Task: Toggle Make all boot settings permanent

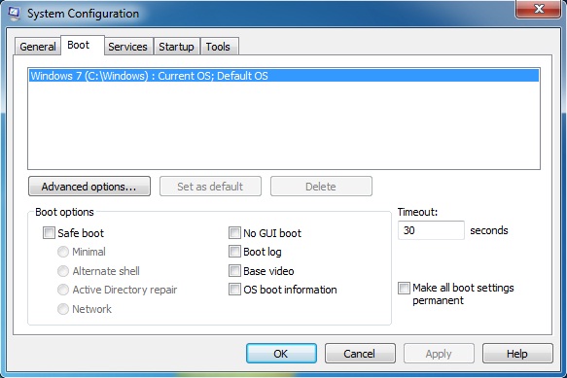Action: (x=404, y=288)
